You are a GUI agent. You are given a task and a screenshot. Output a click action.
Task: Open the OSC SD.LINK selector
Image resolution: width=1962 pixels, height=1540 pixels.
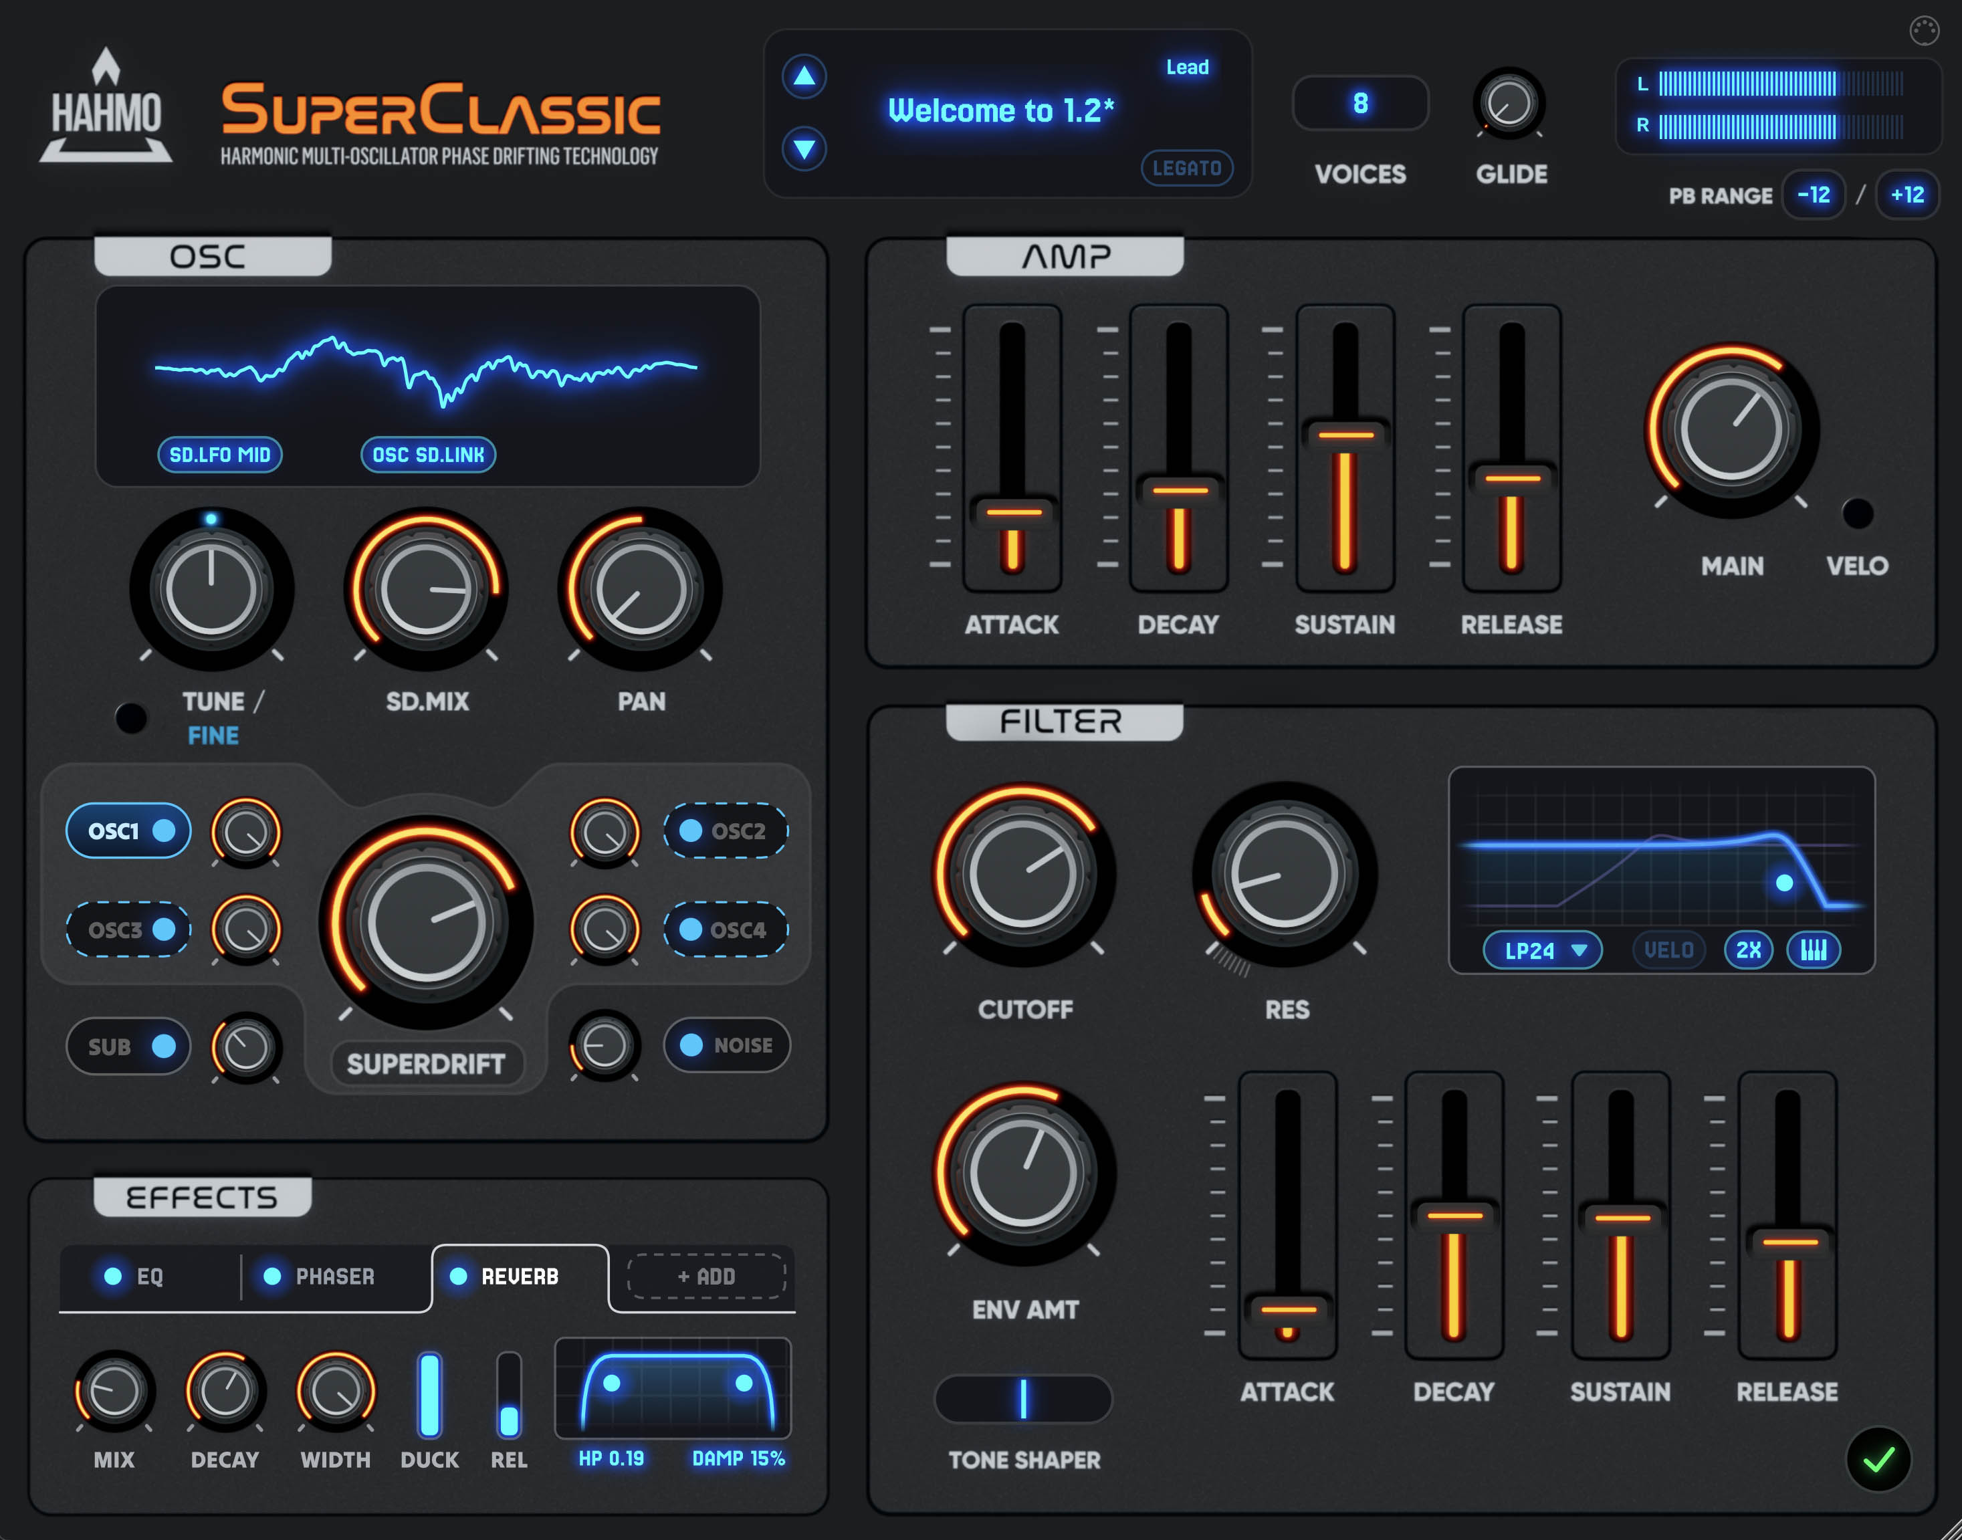pos(428,455)
